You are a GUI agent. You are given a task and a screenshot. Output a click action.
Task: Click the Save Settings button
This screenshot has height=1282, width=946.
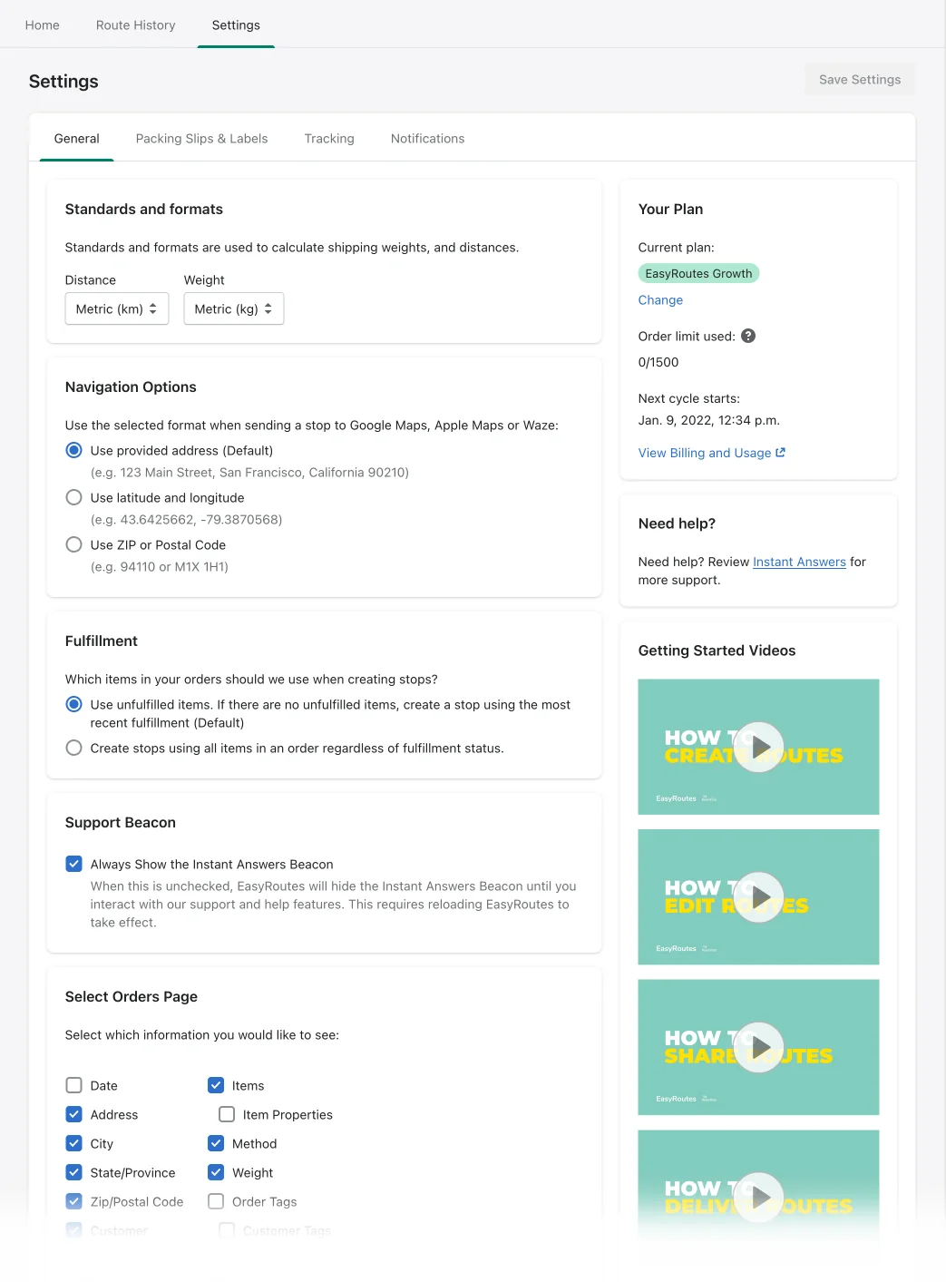point(860,79)
